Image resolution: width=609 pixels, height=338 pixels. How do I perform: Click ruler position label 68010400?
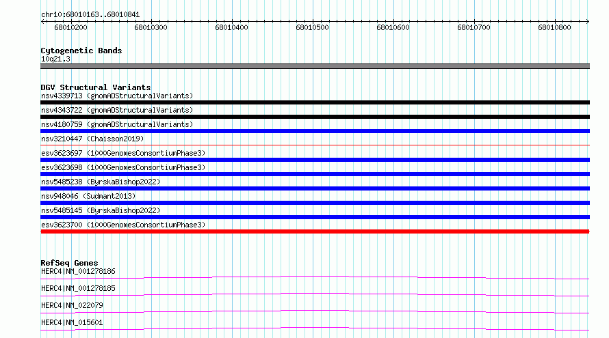(x=231, y=27)
